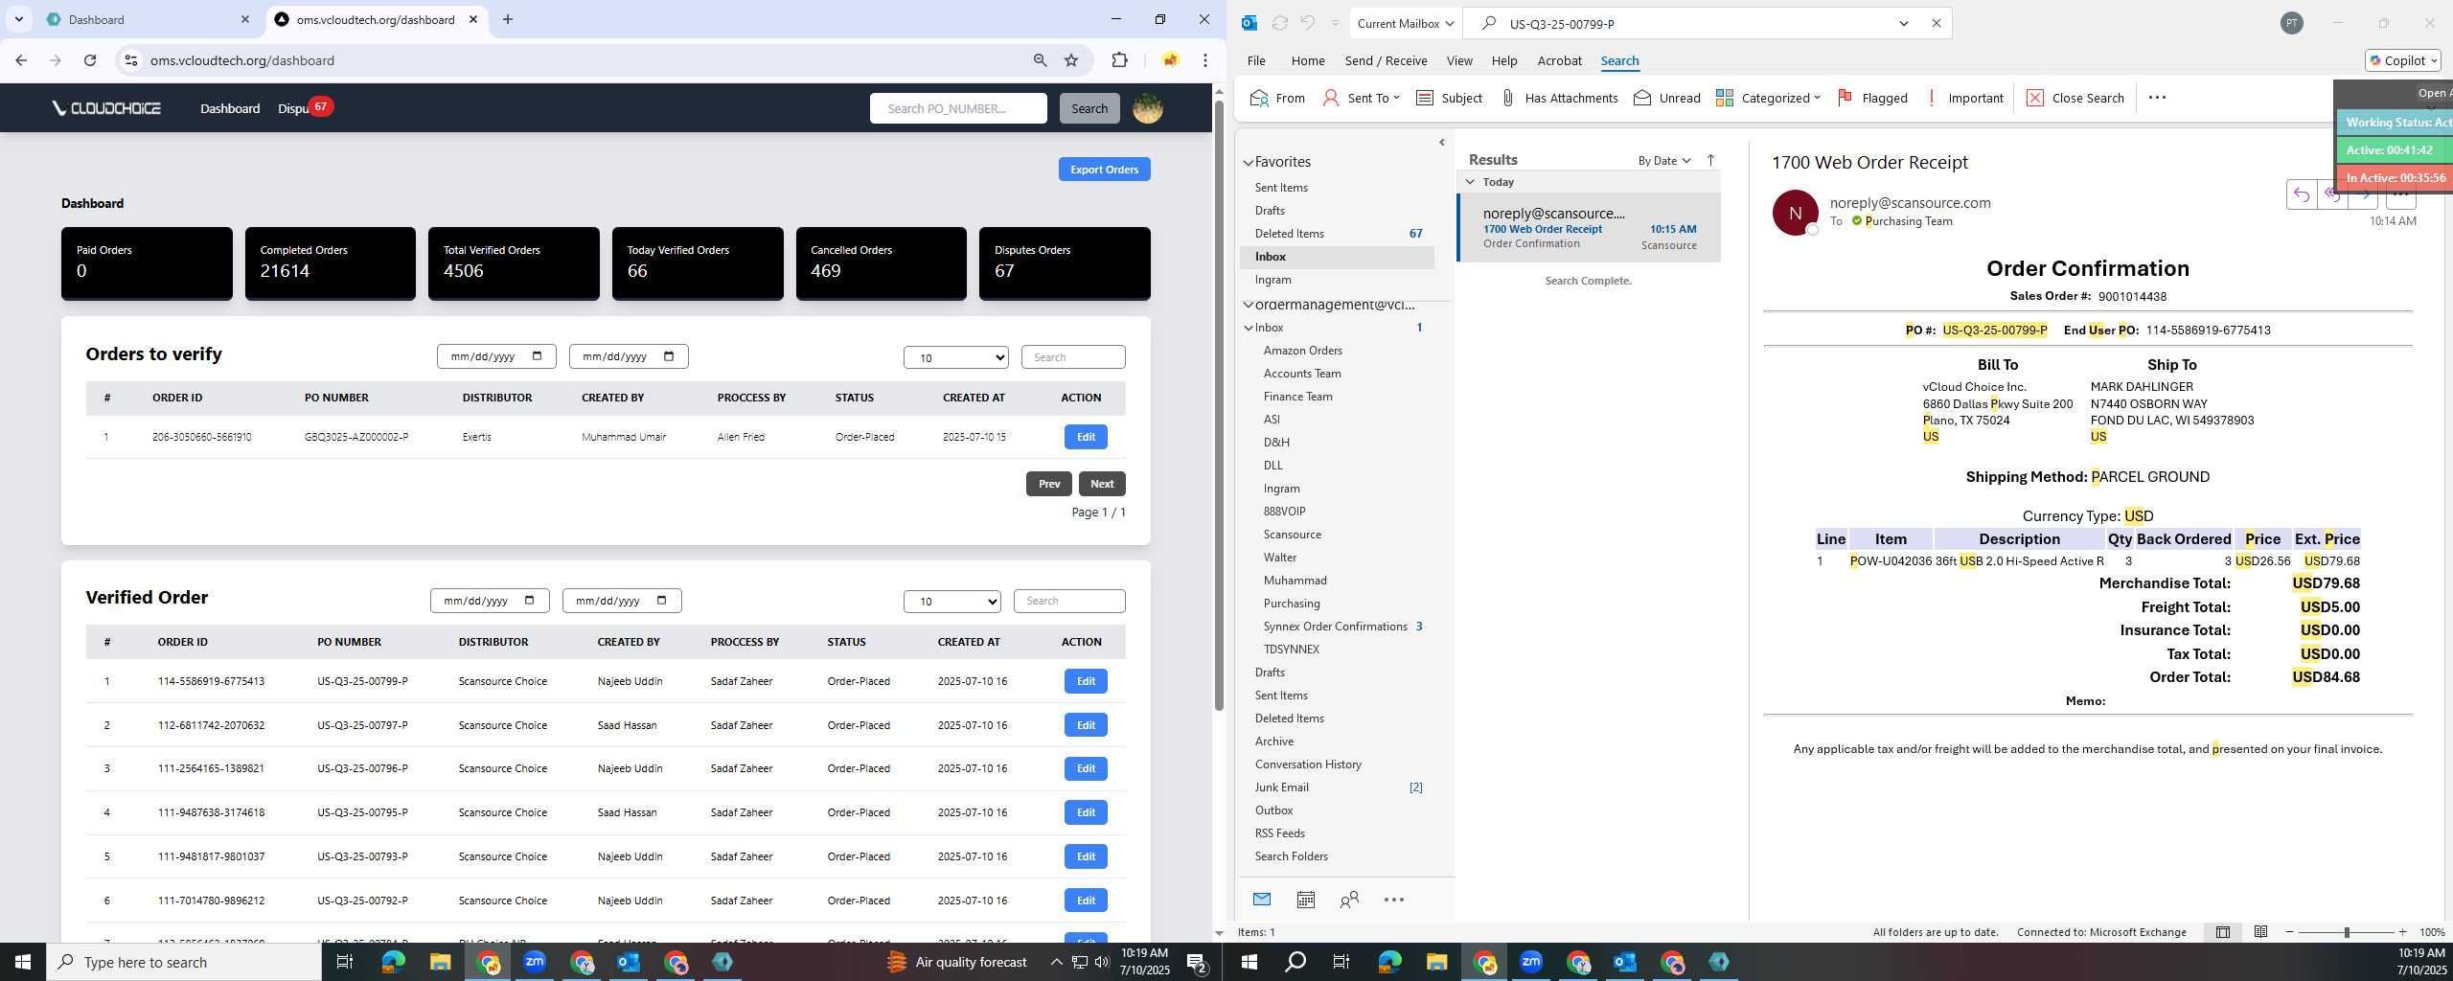2453x981 pixels.
Task: Open Synnex Order Confirmations folder
Action: [x=1335, y=627]
